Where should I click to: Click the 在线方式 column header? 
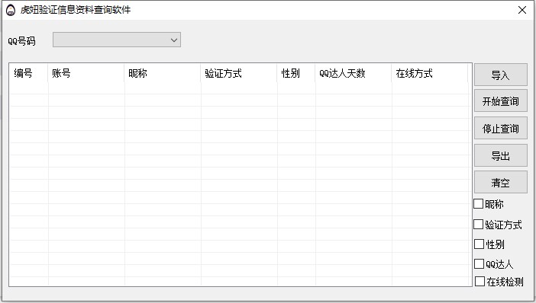pyautogui.click(x=430, y=73)
